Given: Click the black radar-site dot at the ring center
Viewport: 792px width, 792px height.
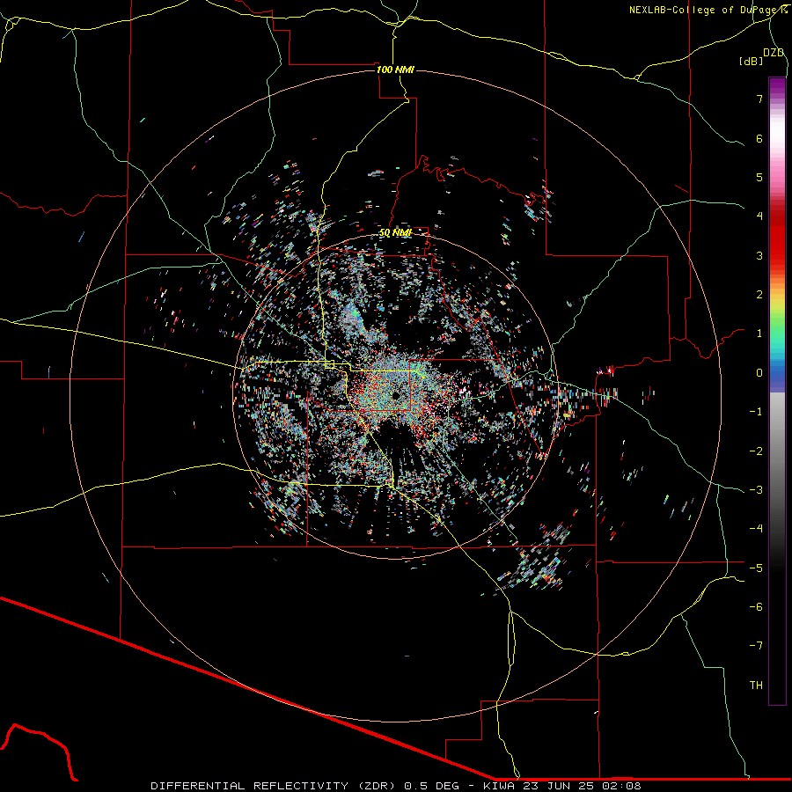Looking at the screenshot, I should pyautogui.click(x=395, y=395).
